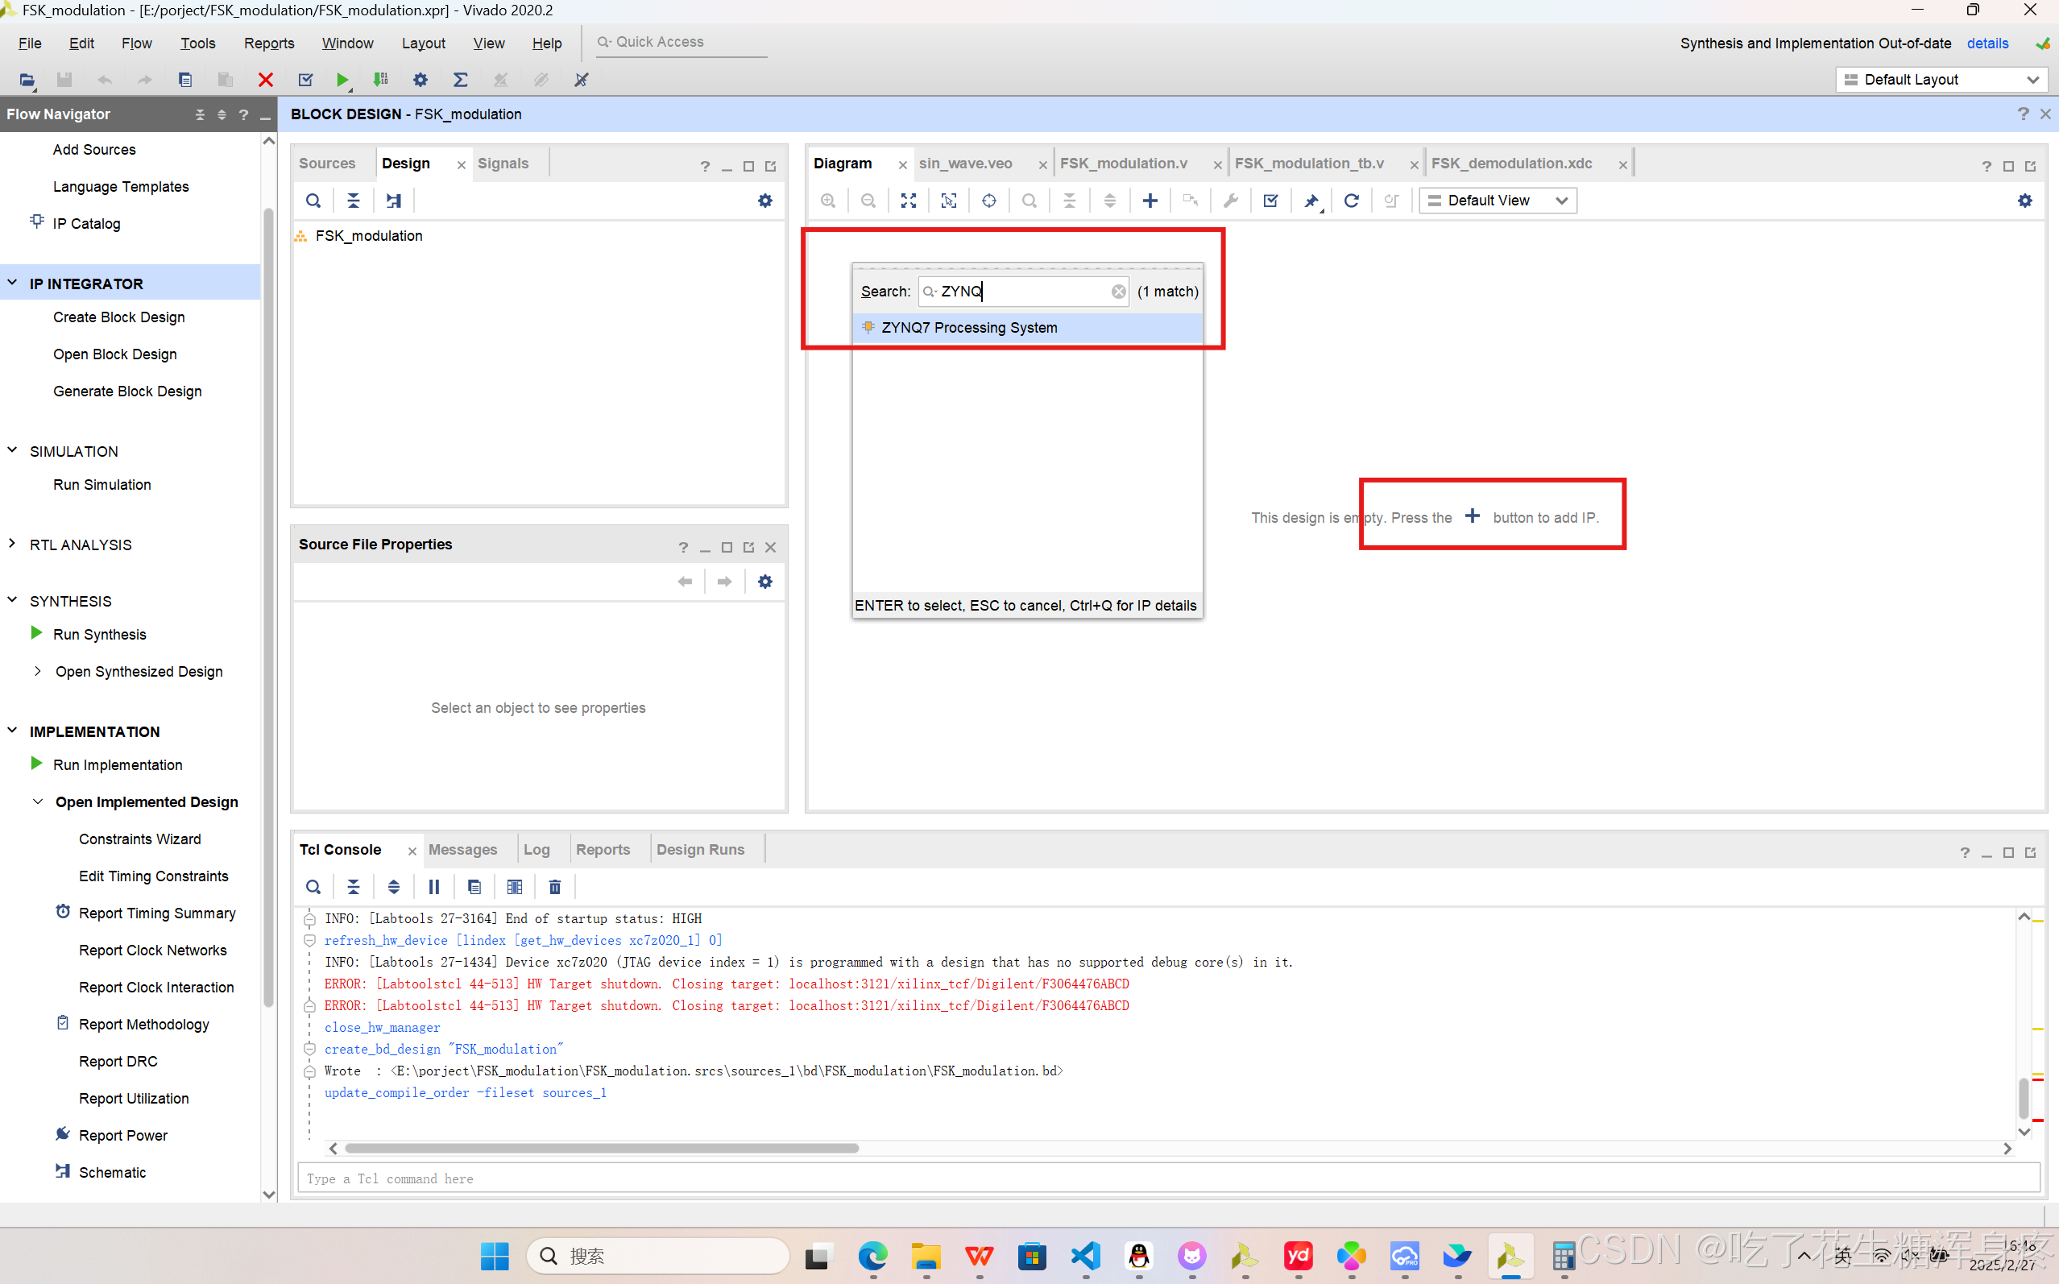Click the Tcl command input field
The height and width of the screenshot is (1284, 2059).
(x=1168, y=1178)
